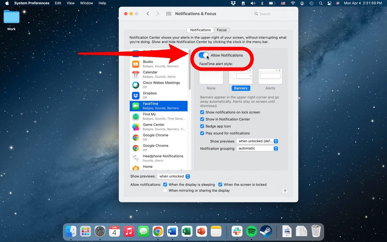Open the Edit menu

(58, 3)
